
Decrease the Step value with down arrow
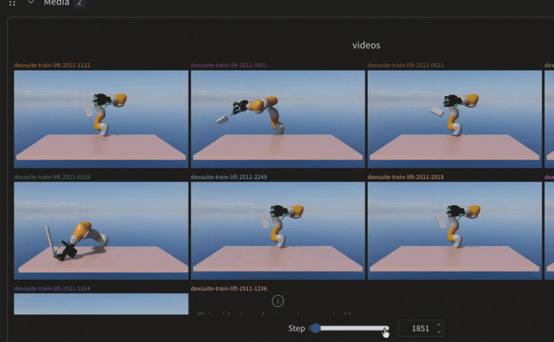[438, 332]
